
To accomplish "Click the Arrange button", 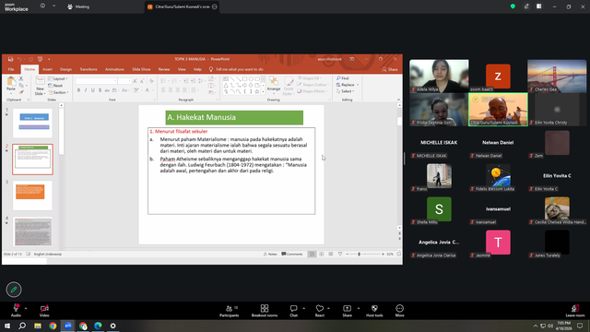I will [x=274, y=85].
